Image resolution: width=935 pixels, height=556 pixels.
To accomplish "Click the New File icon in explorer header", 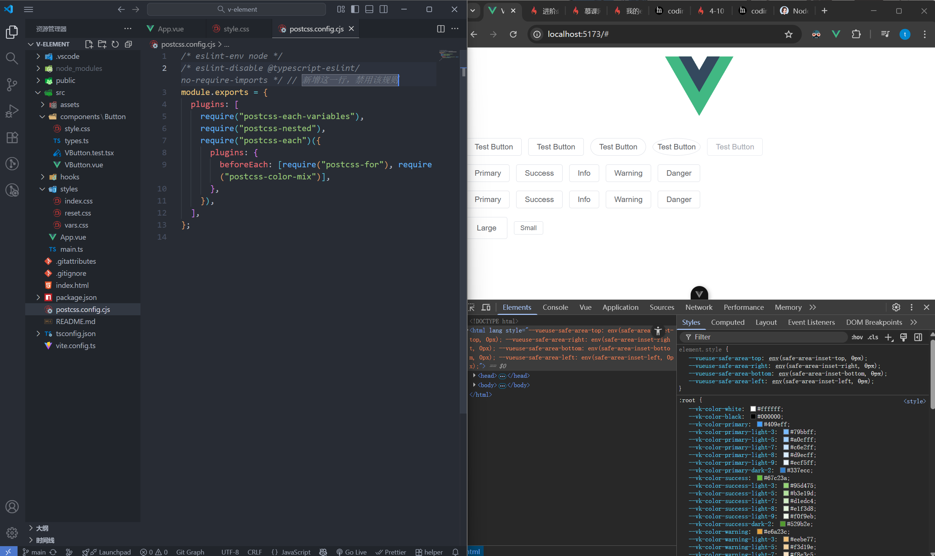I will pyautogui.click(x=89, y=44).
